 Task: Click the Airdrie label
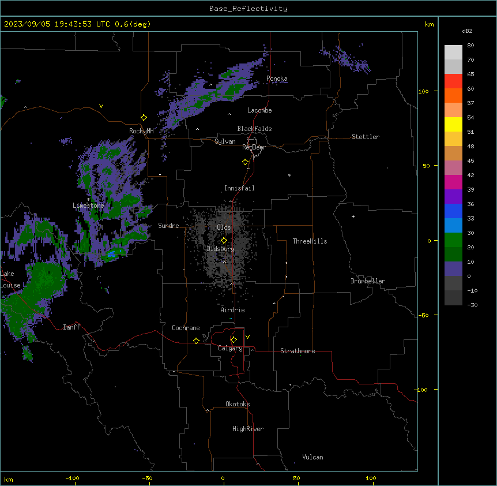pos(233,310)
